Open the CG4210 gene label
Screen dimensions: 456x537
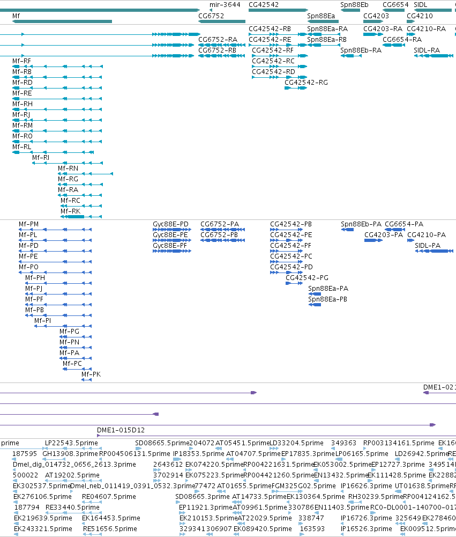(x=420, y=16)
